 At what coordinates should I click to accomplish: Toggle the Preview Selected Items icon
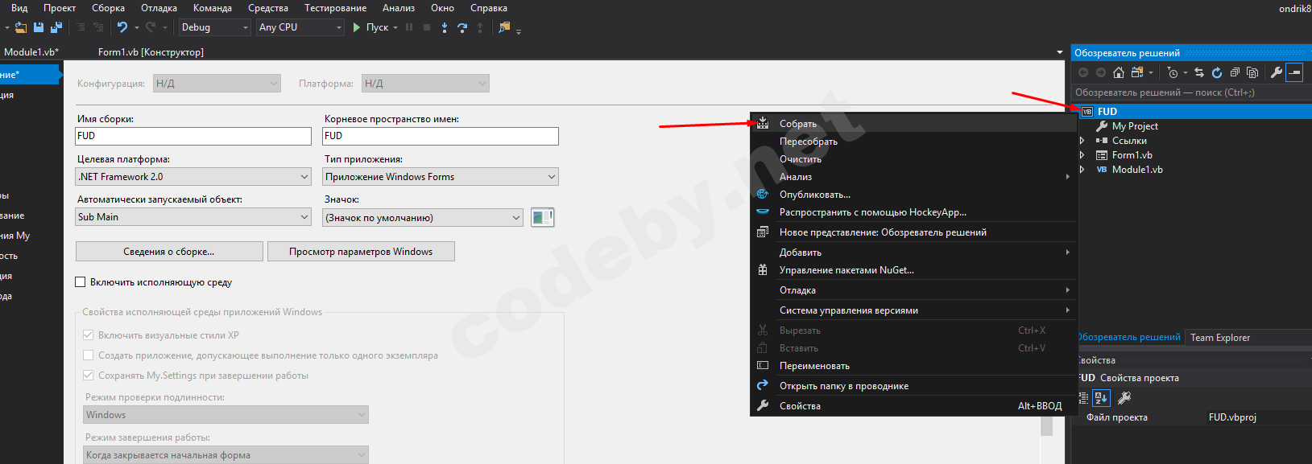tap(1294, 72)
